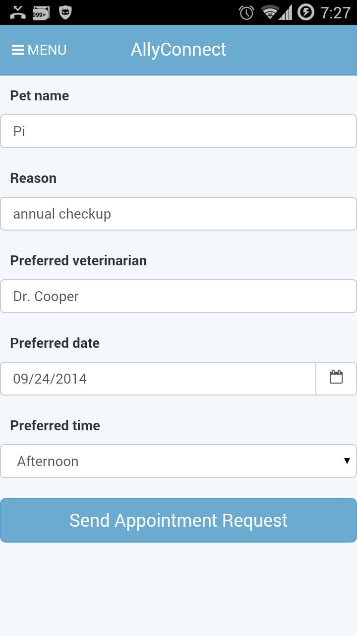Image resolution: width=357 pixels, height=636 pixels.
Task: Tap the alarm clock status icon
Action: tap(246, 12)
